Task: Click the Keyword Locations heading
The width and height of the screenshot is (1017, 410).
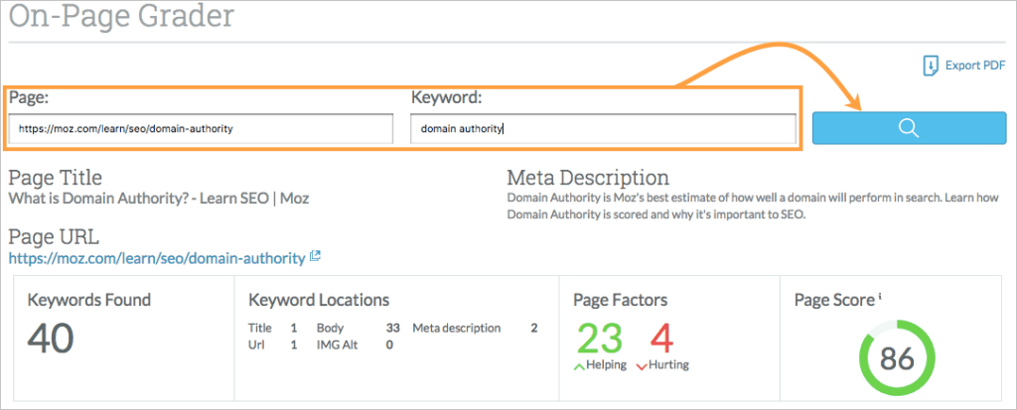Action: point(319,300)
